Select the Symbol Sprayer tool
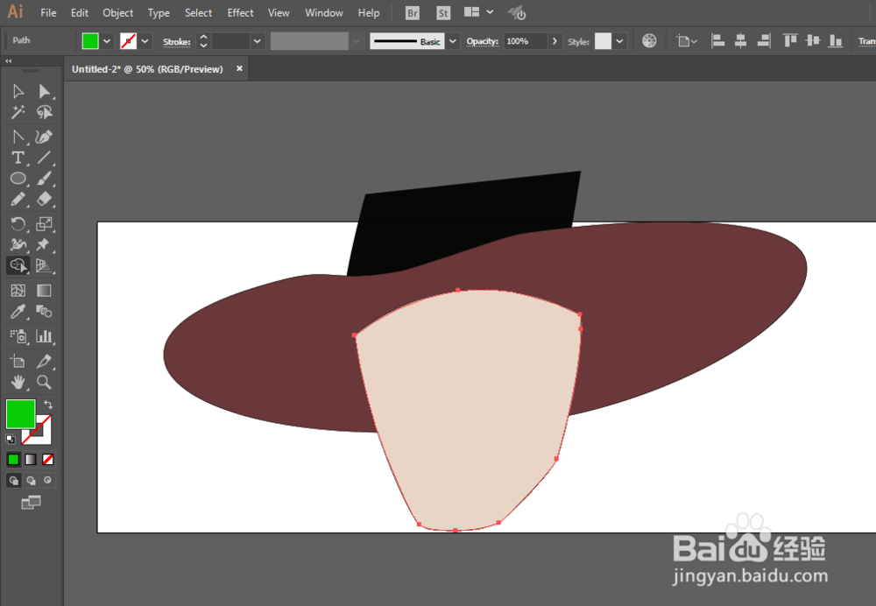Image resolution: width=876 pixels, height=606 pixels. 18,335
